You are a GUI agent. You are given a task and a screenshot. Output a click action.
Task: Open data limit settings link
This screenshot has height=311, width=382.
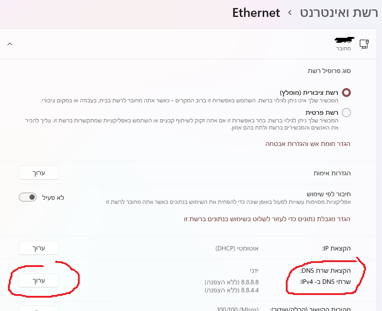(267, 219)
